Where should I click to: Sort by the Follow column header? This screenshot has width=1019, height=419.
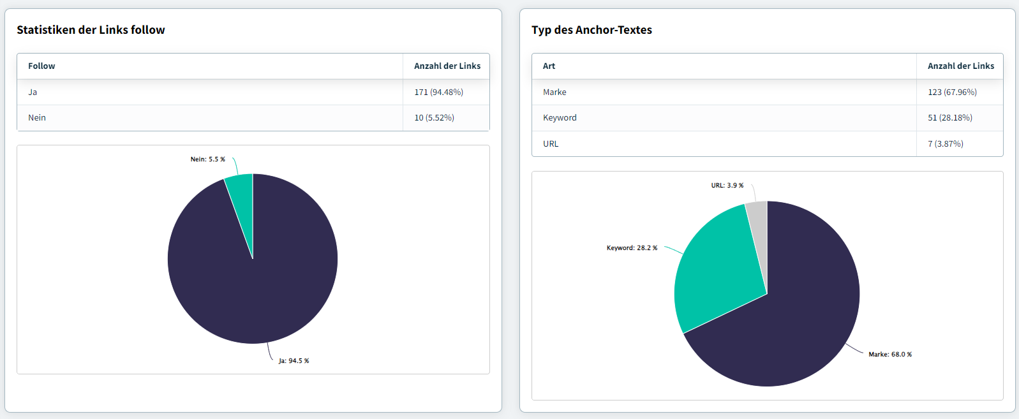[x=41, y=66]
